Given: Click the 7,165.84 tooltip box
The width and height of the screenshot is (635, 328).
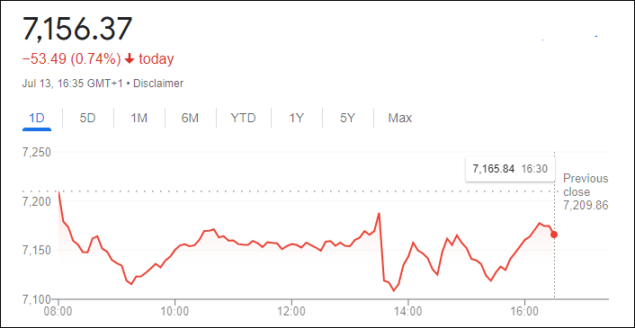Looking at the screenshot, I should pos(510,169).
